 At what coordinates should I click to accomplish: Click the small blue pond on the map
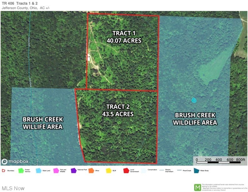[194, 100]
